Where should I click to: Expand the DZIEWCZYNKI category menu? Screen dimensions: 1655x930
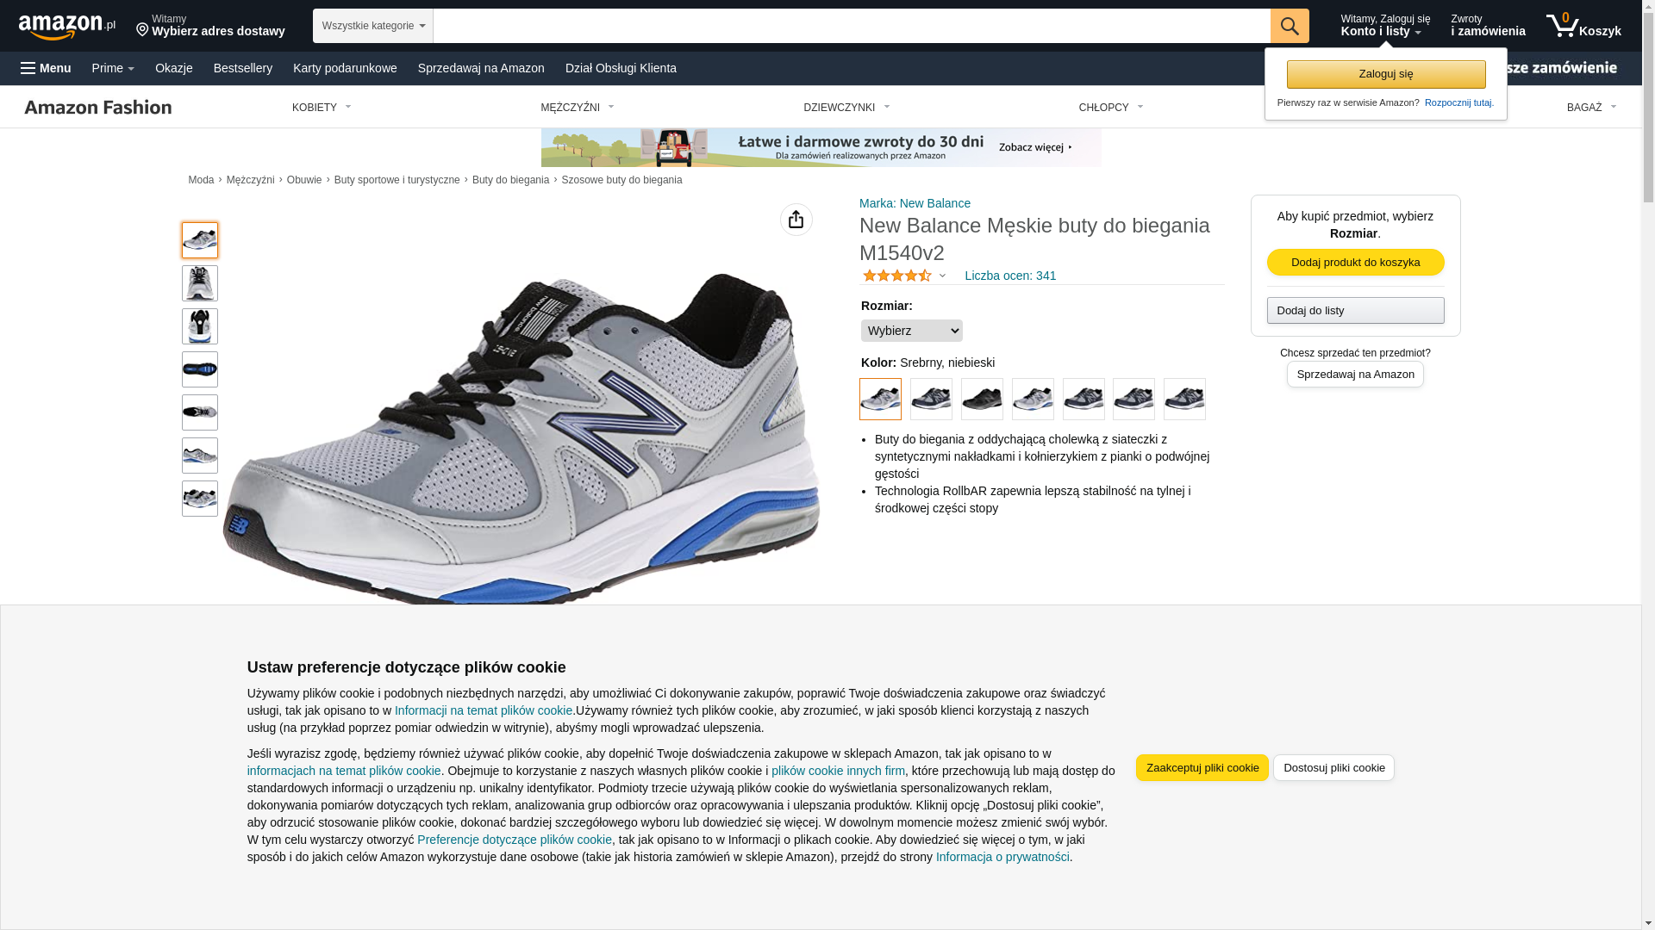tap(846, 108)
